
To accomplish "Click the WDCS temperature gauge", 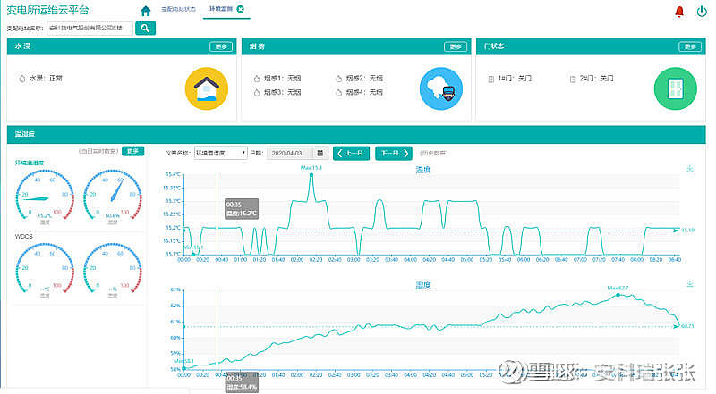I will coord(45,271).
